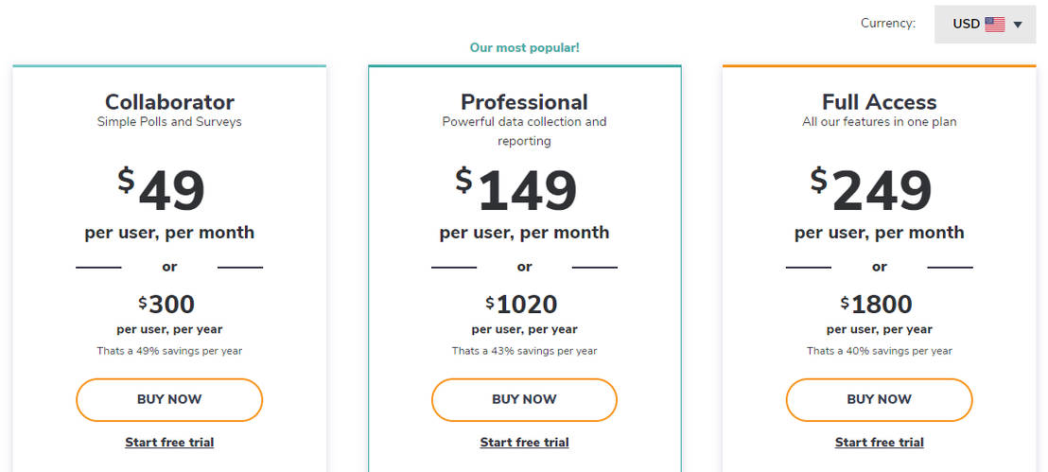Click the "Currency:" label text
The image size is (1048, 472).
coord(887,24)
